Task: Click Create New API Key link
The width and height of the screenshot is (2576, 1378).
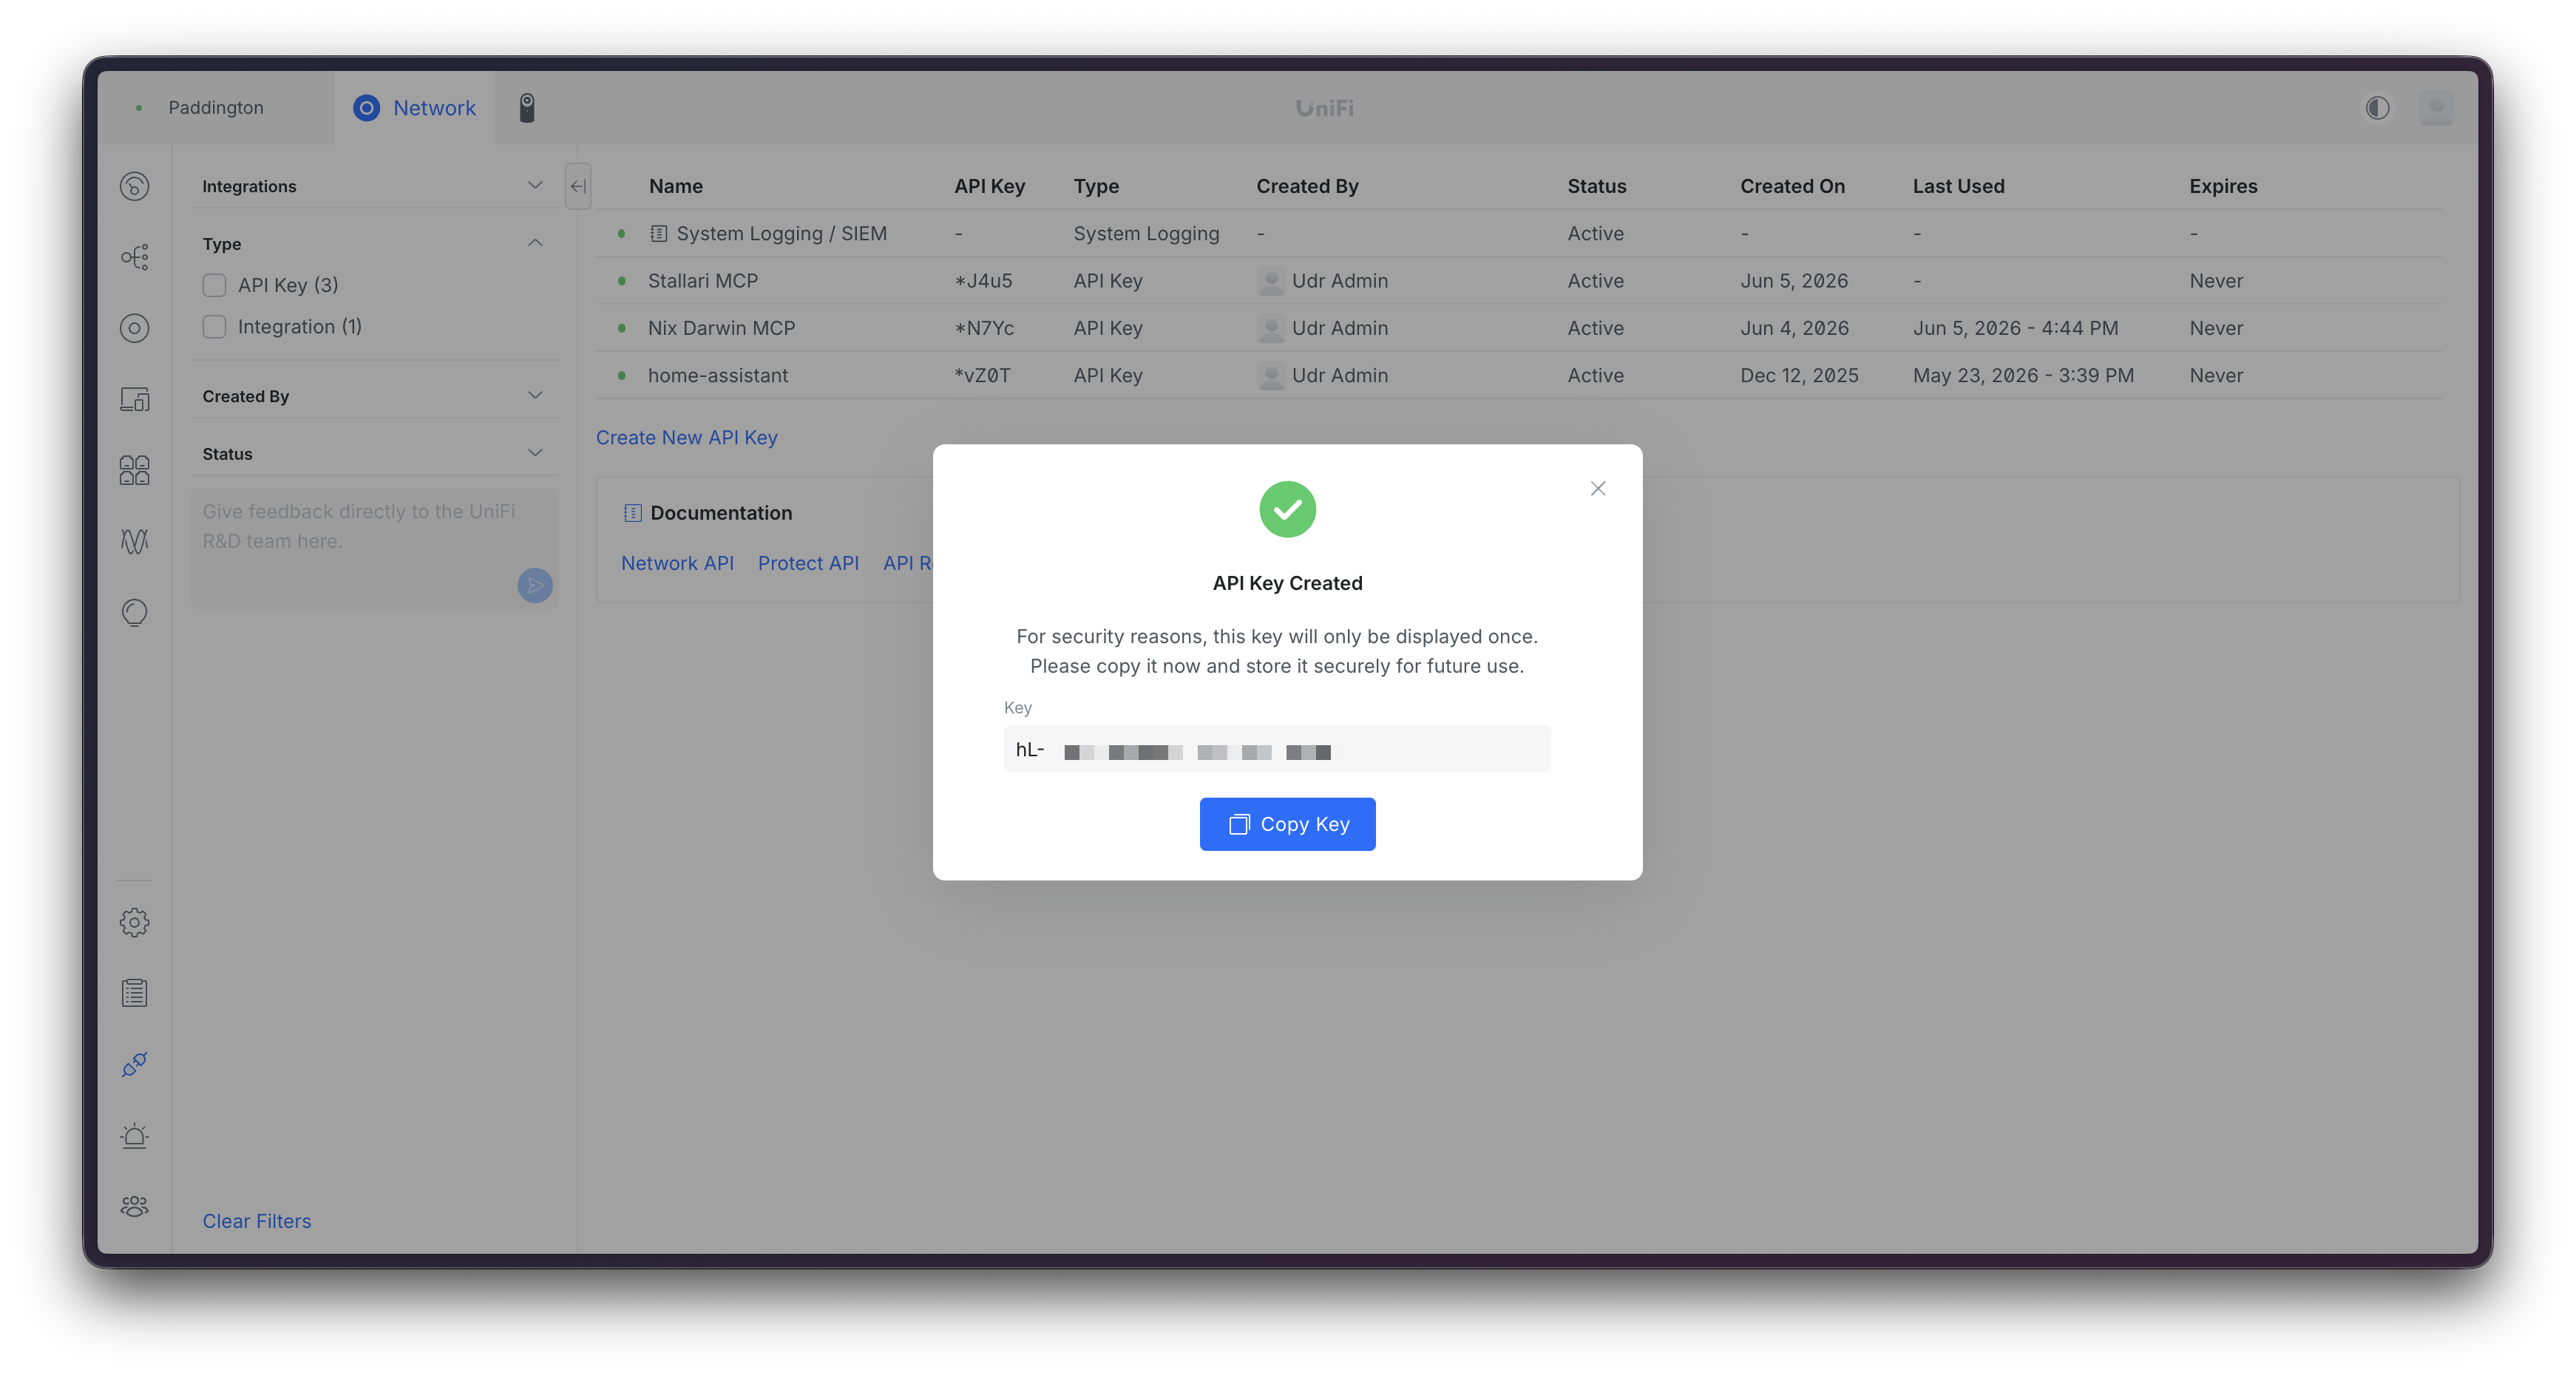Action: [x=686, y=437]
